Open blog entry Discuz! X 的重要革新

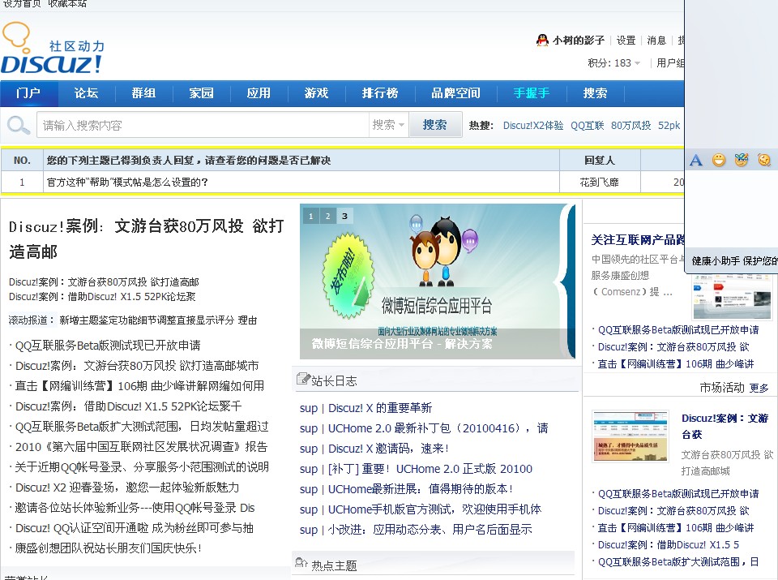tap(380, 408)
